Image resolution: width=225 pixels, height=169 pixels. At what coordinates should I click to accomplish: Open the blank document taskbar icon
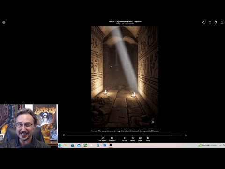[x=91, y=146]
